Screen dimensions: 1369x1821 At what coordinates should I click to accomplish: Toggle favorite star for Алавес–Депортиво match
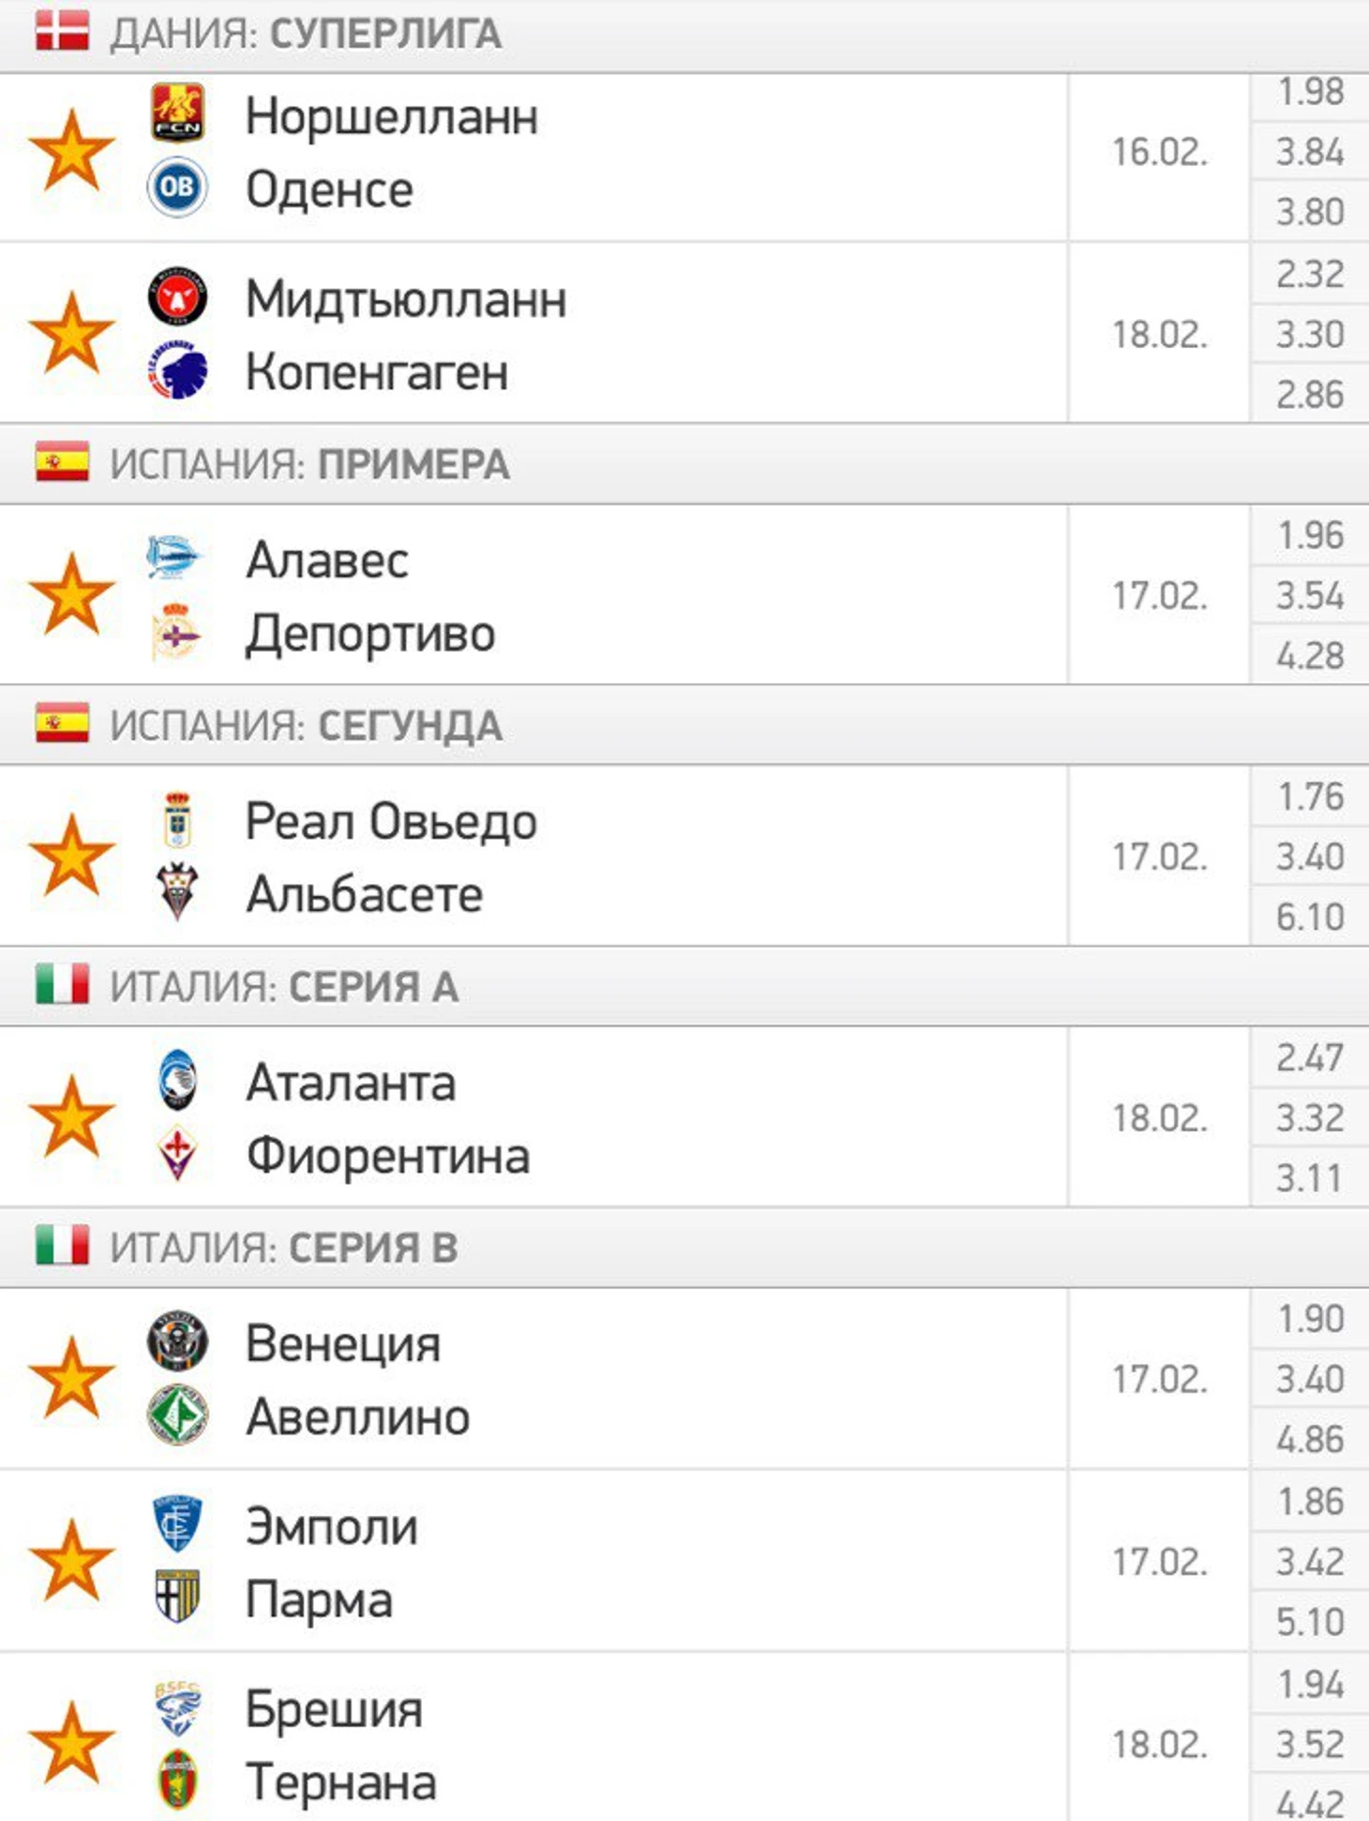(71, 594)
